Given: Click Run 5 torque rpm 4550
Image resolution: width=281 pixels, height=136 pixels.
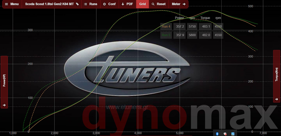Looking at the screenshot, I should click(x=218, y=35).
